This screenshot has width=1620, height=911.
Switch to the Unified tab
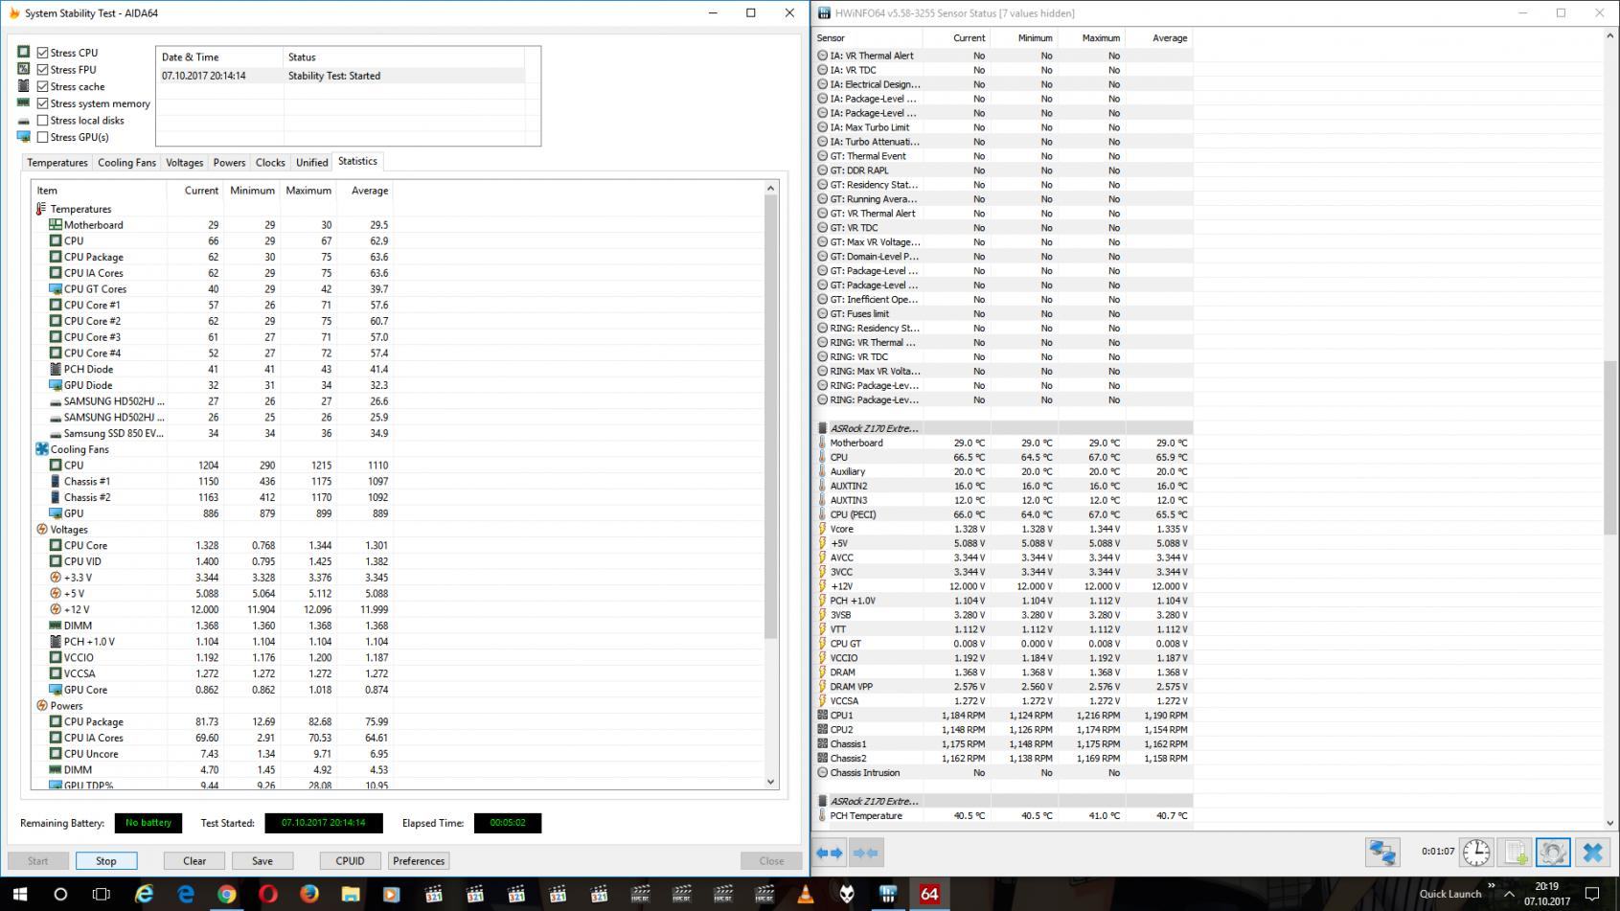click(311, 163)
